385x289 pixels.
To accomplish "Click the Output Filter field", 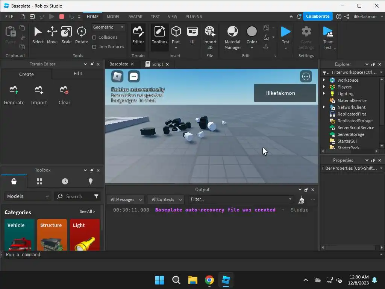I will click(241, 199).
